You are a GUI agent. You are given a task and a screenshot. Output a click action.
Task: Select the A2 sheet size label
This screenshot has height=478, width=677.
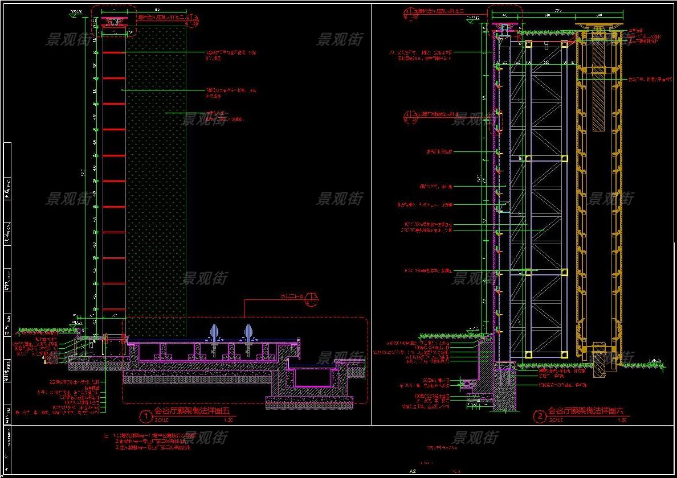click(413, 472)
